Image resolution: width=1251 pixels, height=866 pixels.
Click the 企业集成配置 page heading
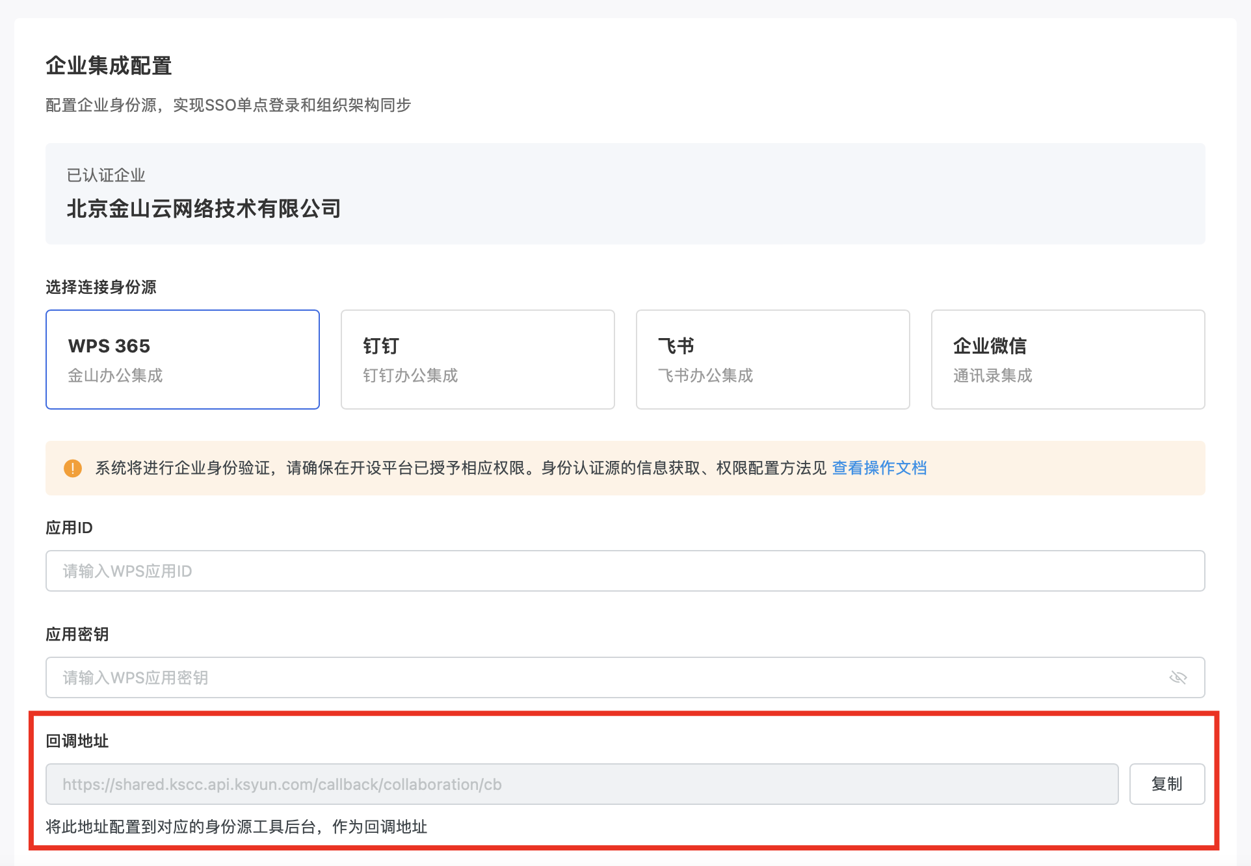(x=109, y=66)
